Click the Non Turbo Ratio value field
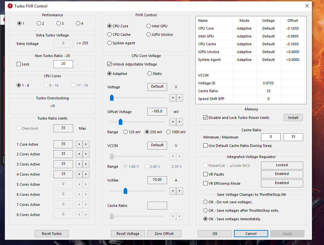This screenshot has height=245, width=324. tap(63, 64)
